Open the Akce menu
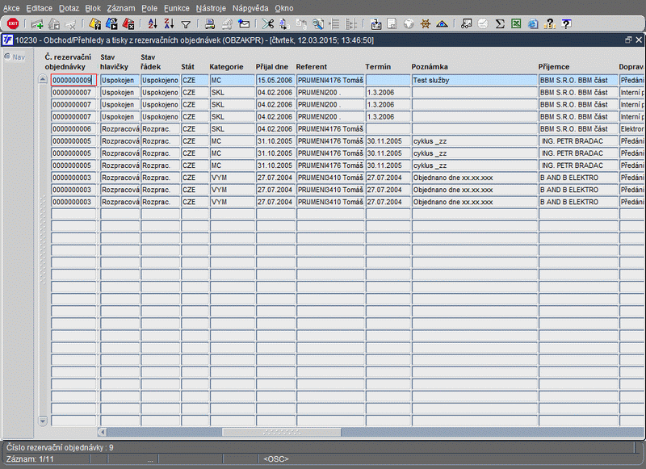This screenshot has width=646, height=469. click(x=11, y=8)
